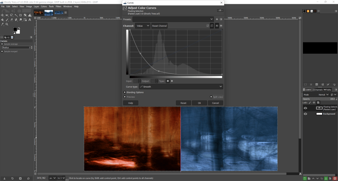Choose the Zoom magnifier tool
The width and height of the screenshot is (338, 181).
pos(7,24)
